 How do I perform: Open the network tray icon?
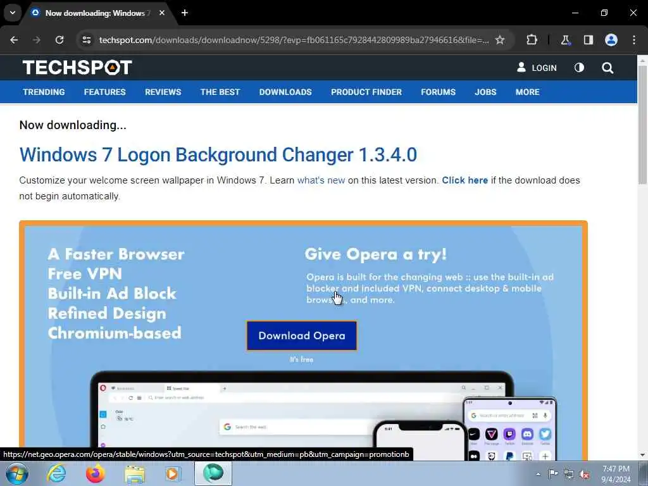(569, 474)
